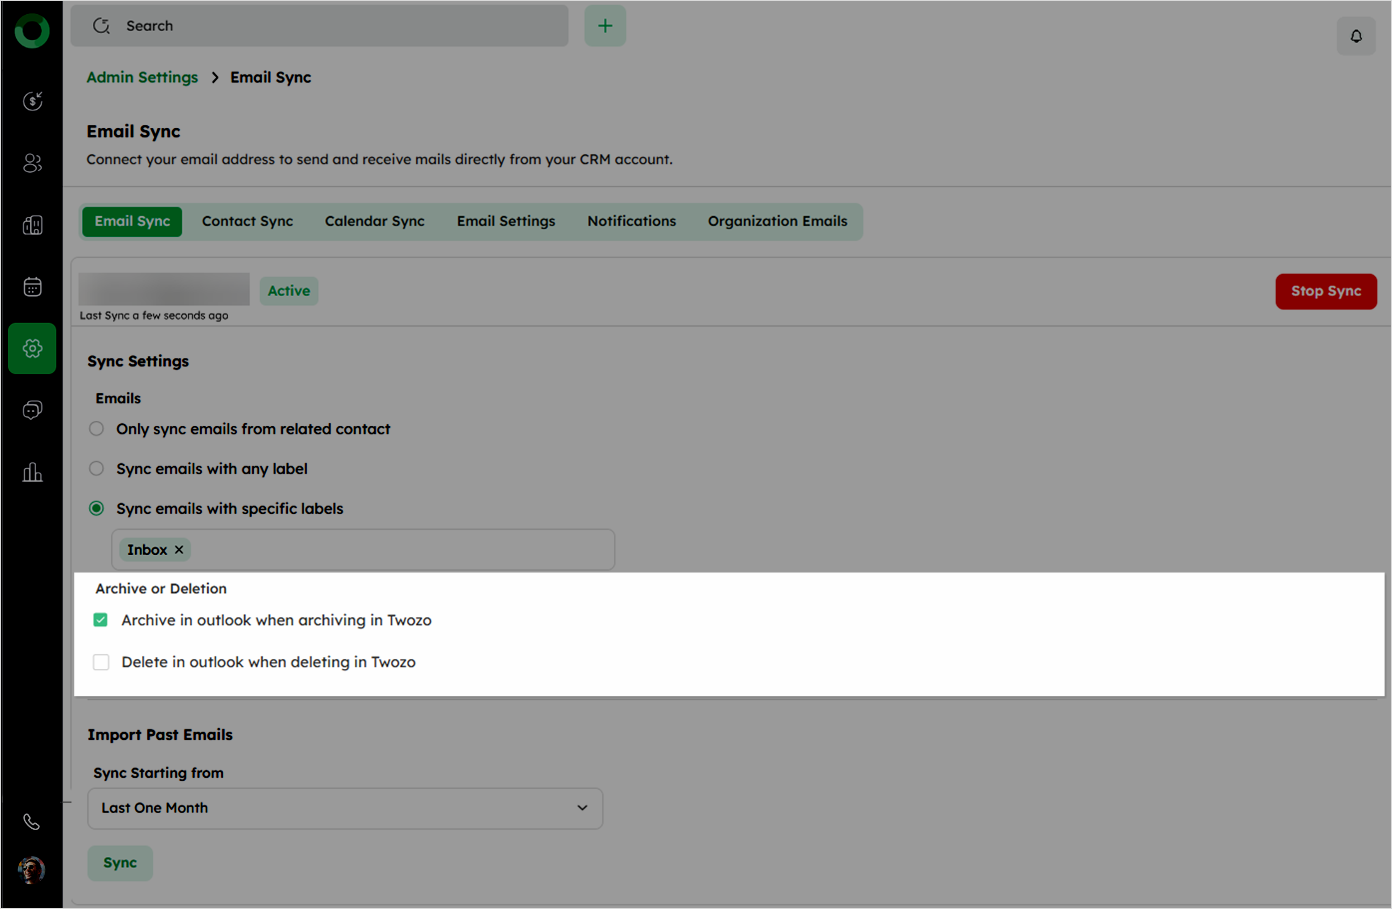Image resolution: width=1392 pixels, height=909 pixels.
Task: Check Delete in outlook when deleting in Twozo
Action: [101, 662]
